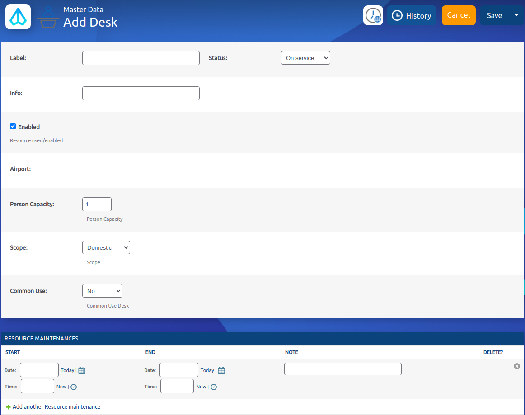Screen dimensions: 525x415
Task: Expand the Scope dropdown
Action: pos(106,247)
